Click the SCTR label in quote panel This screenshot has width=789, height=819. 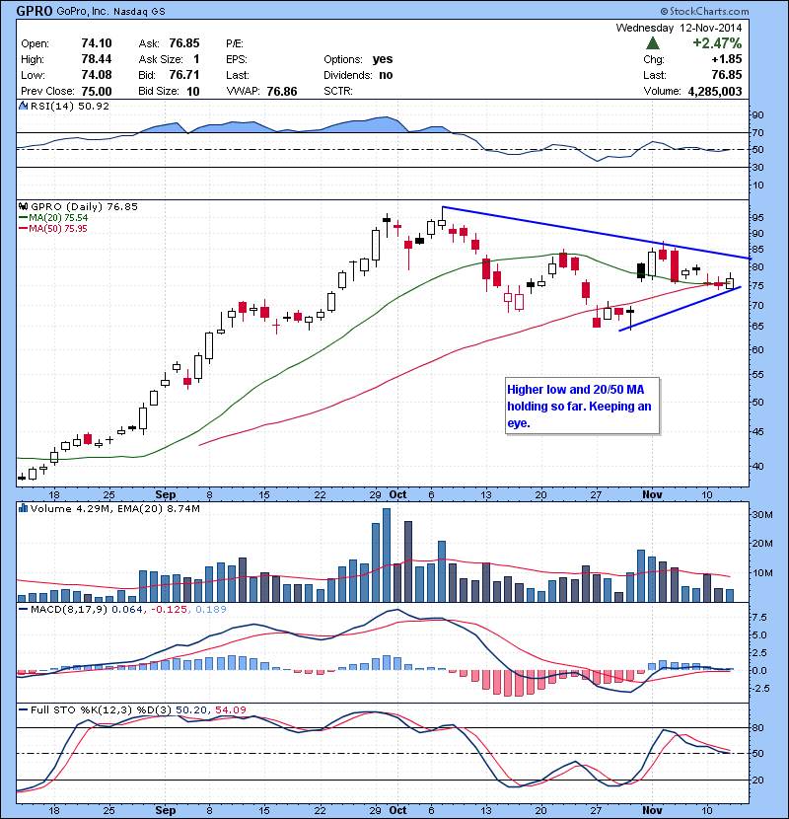pos(338,91)
